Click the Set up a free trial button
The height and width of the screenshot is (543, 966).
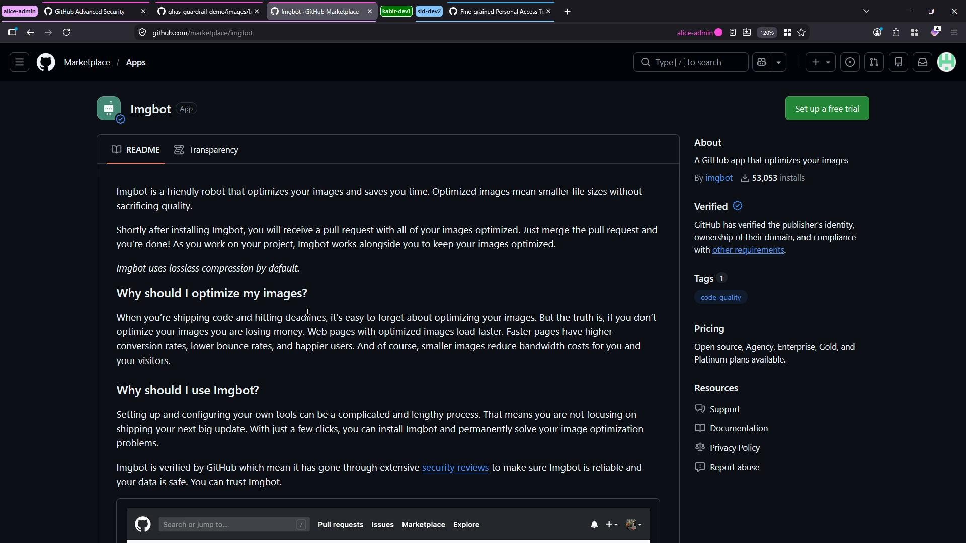[x=827, y=108]
